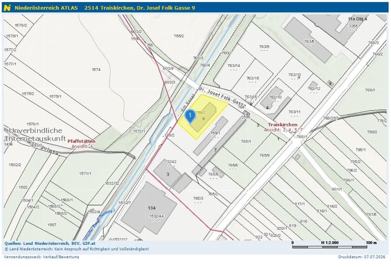The image size is (391, 267).
Task: Click parcel label 1576/1
Action: click(x=33, y=124)
